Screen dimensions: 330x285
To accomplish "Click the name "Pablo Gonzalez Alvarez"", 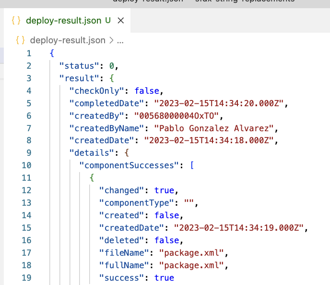I will click(x=214, y=128).
